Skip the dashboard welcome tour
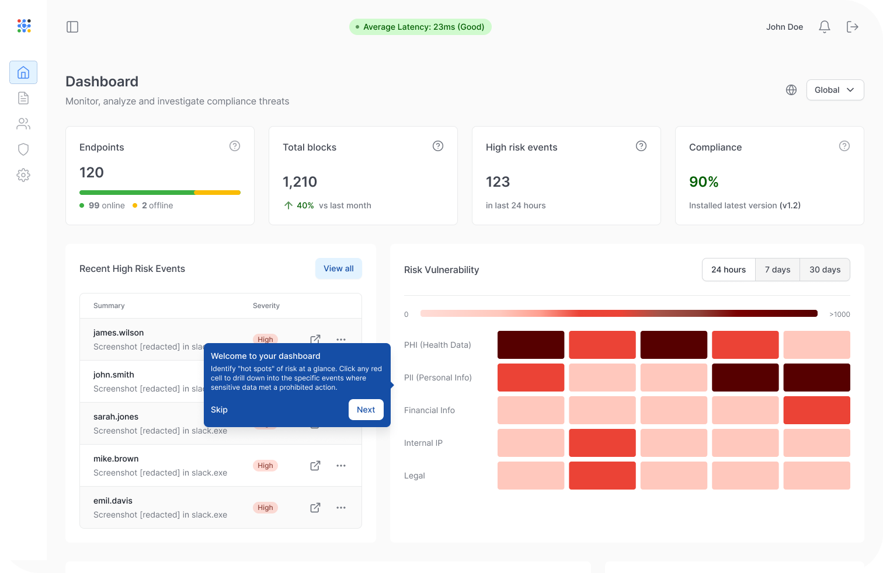This screenshot has width=883, height=573. pyautogui.click(x=219, y=410)
